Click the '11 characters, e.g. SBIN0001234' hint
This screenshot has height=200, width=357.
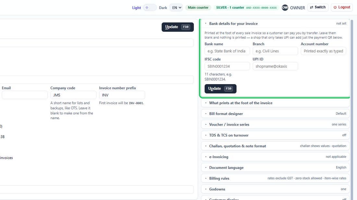pos(218,77)
